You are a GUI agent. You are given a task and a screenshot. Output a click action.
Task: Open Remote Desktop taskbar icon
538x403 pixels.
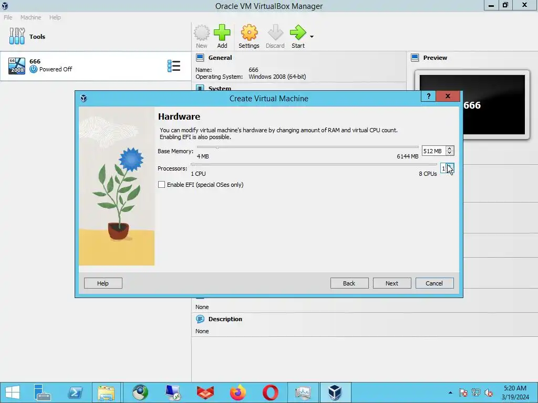tap(172, 393)
